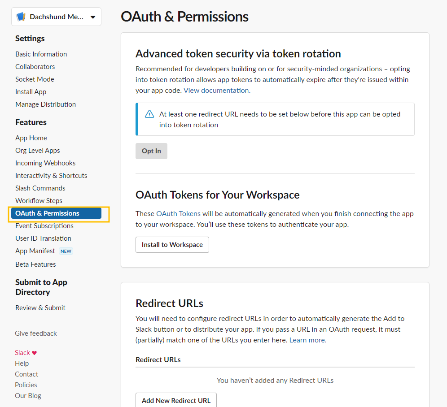Follow the OAuth Tokens hyperlink
Image resolution: width=447 pixels, height=407 pixels.
click(179, 214)
